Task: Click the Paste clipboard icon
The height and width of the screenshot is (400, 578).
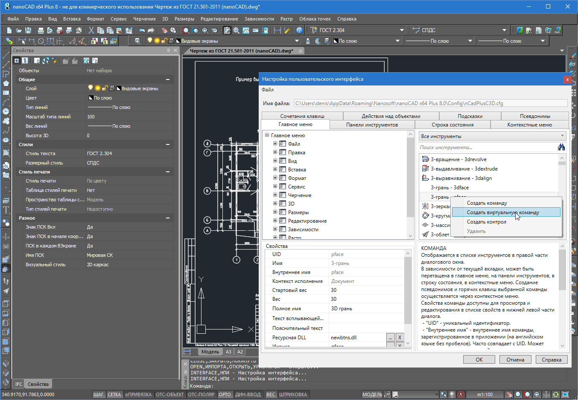Action: coord(110,30)
